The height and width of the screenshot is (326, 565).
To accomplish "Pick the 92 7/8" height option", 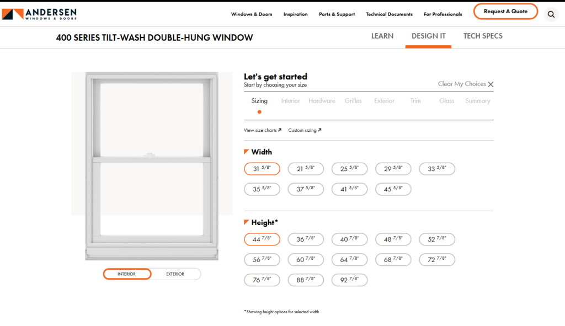I will pos(349,280).
